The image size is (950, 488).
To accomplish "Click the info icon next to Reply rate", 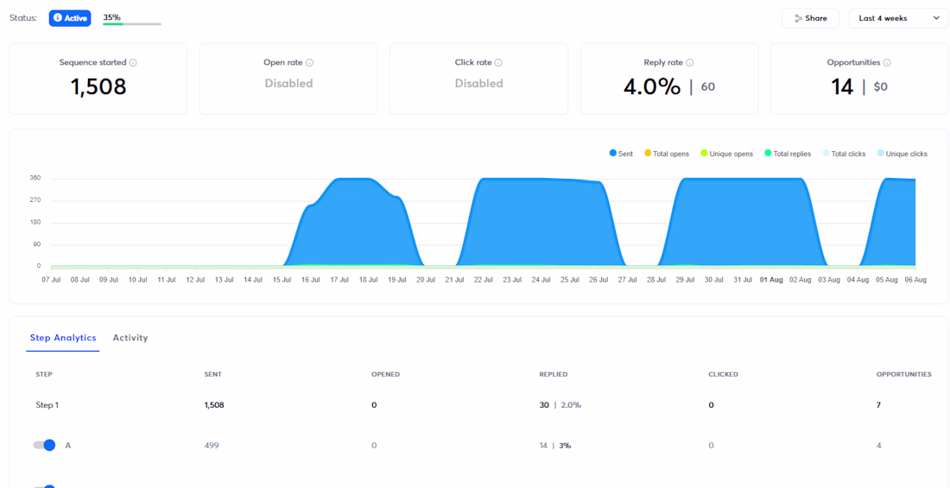I will tap(690, 62).
